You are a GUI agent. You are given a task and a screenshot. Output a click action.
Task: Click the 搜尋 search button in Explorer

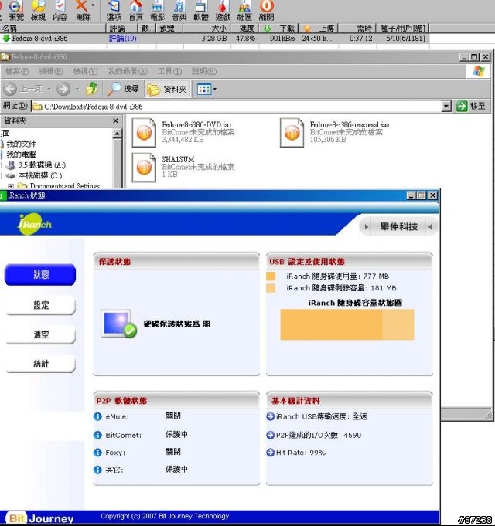(122, 89)
